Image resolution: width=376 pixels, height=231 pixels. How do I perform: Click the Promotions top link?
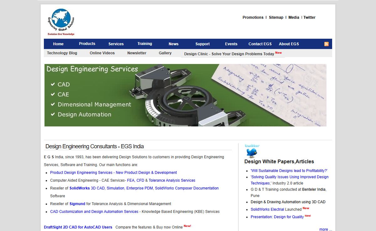point(253,17)
